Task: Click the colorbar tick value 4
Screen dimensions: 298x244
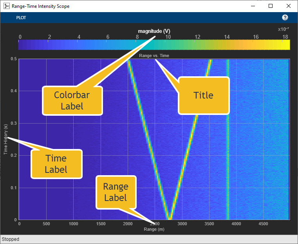Action: 79,37
